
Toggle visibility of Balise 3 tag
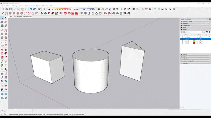pos(183,39)
